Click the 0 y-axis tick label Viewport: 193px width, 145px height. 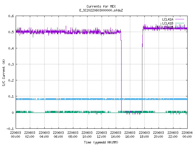tap(13, 113)
